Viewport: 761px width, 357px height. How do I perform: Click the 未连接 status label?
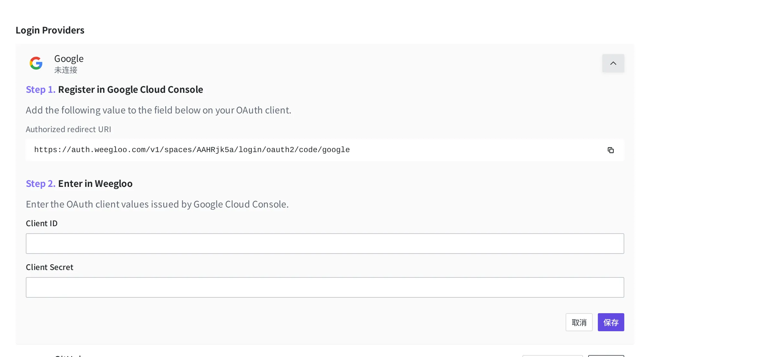66,70
